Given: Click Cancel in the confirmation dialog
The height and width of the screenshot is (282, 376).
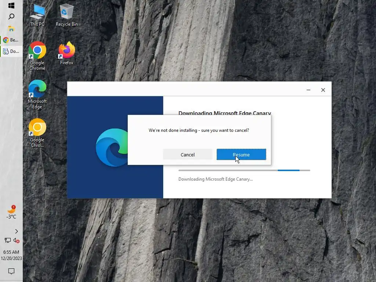Looking at the screenshot, I should click(188, 155).
